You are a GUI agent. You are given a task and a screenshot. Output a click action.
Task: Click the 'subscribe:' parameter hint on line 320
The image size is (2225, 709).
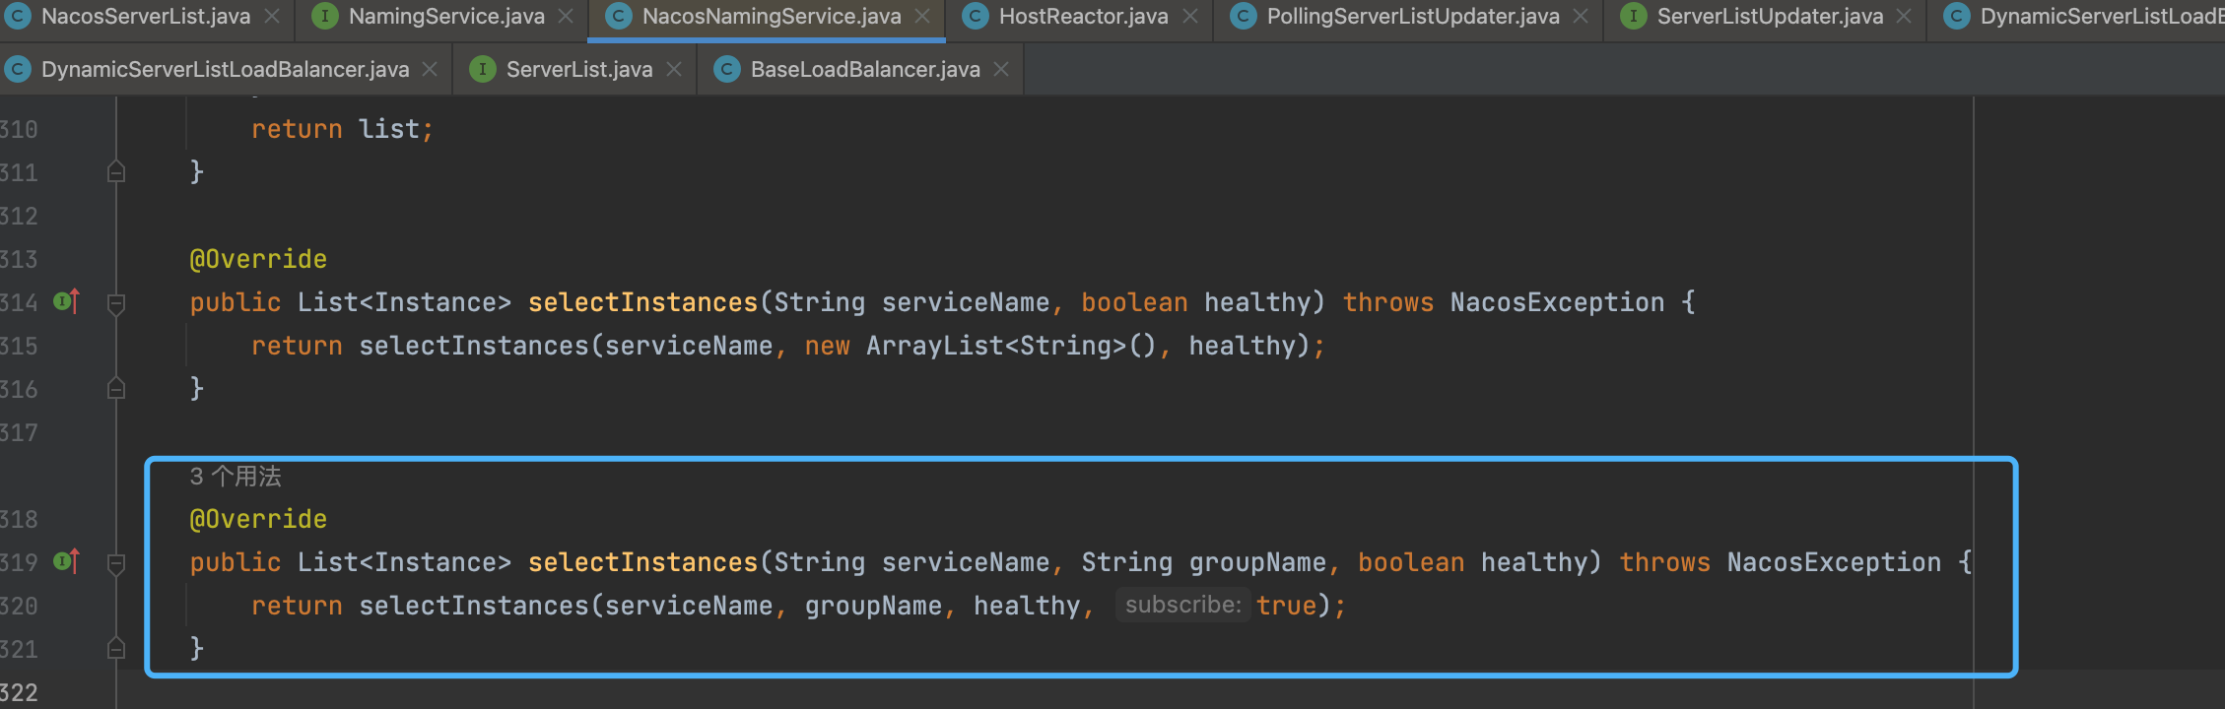pos(1182,605)
